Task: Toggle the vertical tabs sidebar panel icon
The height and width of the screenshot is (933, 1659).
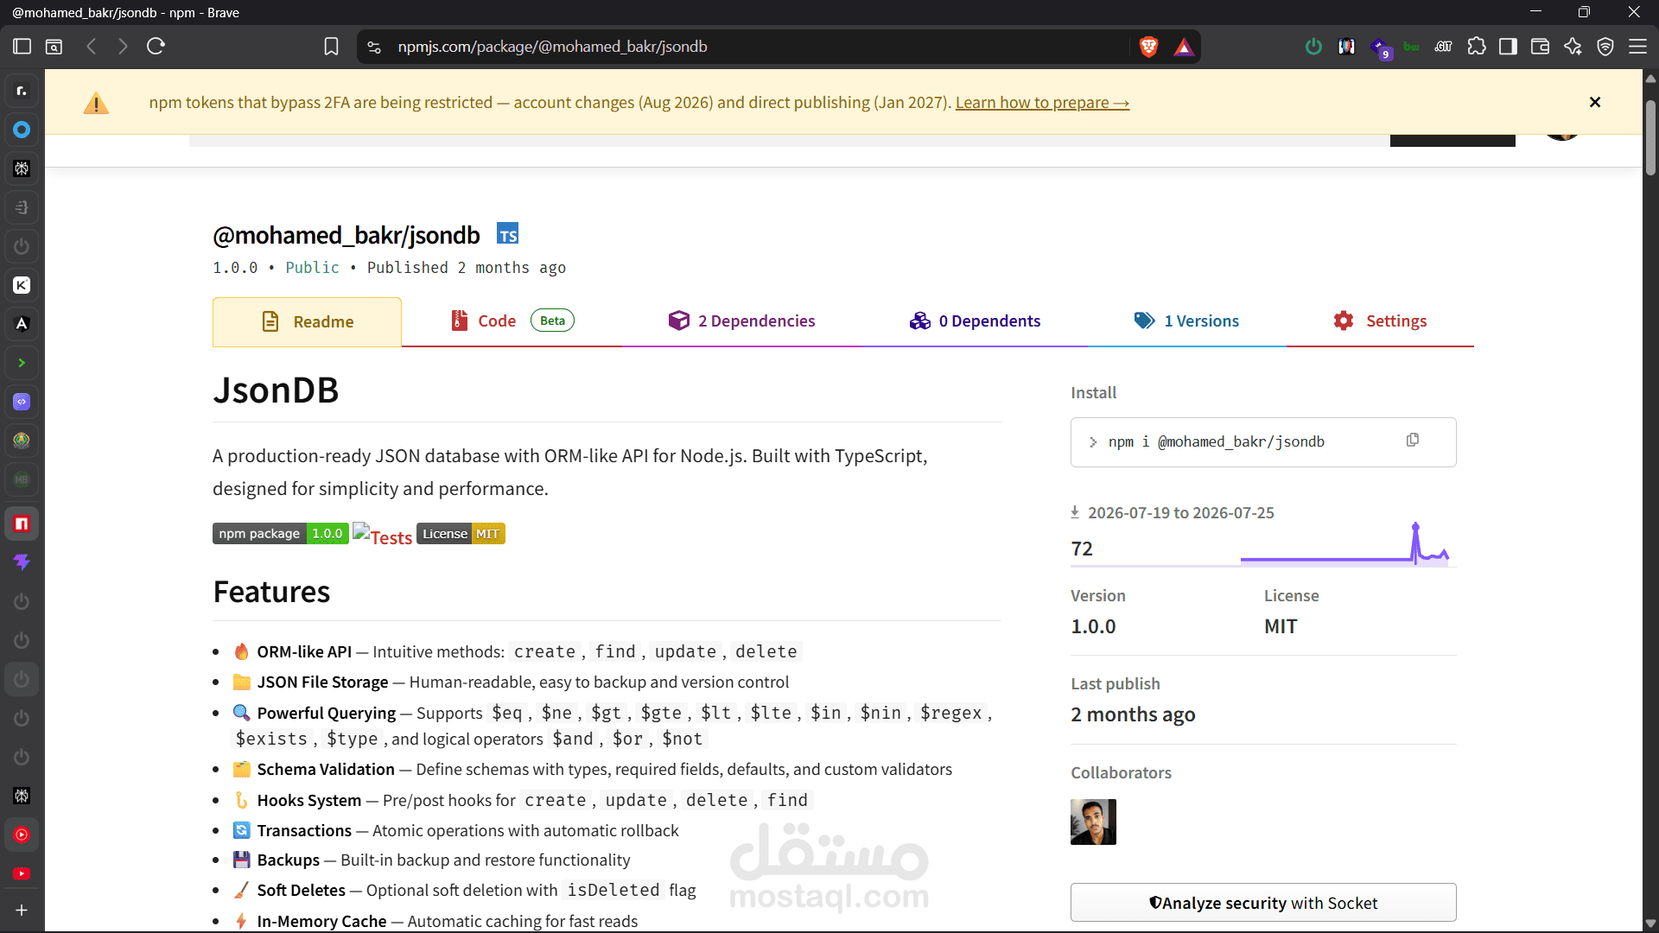Action: [22, 47]
